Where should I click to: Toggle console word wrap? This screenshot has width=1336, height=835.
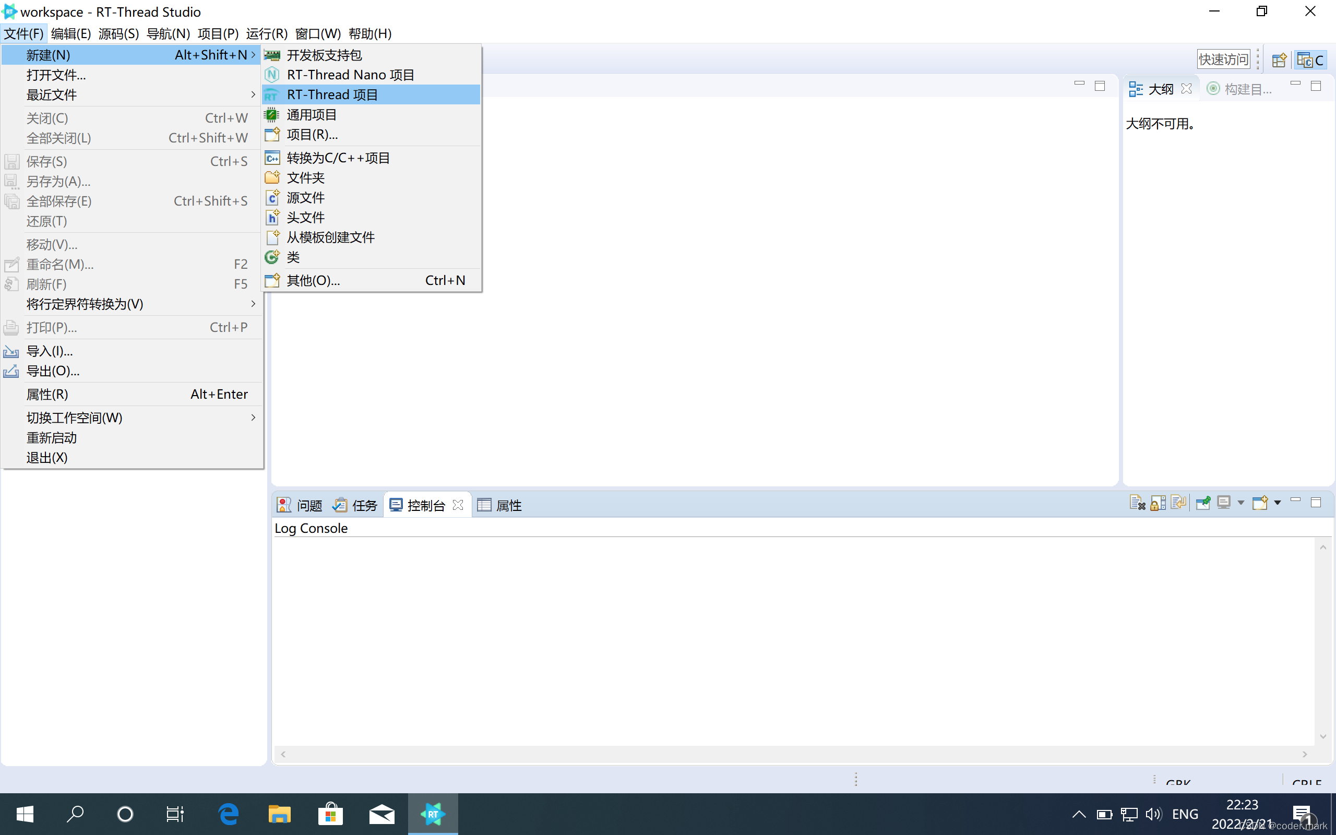tap(1178, 503)
